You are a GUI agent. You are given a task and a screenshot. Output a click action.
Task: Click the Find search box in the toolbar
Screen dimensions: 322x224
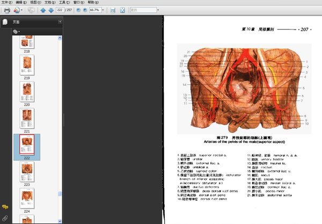point(143,10)
